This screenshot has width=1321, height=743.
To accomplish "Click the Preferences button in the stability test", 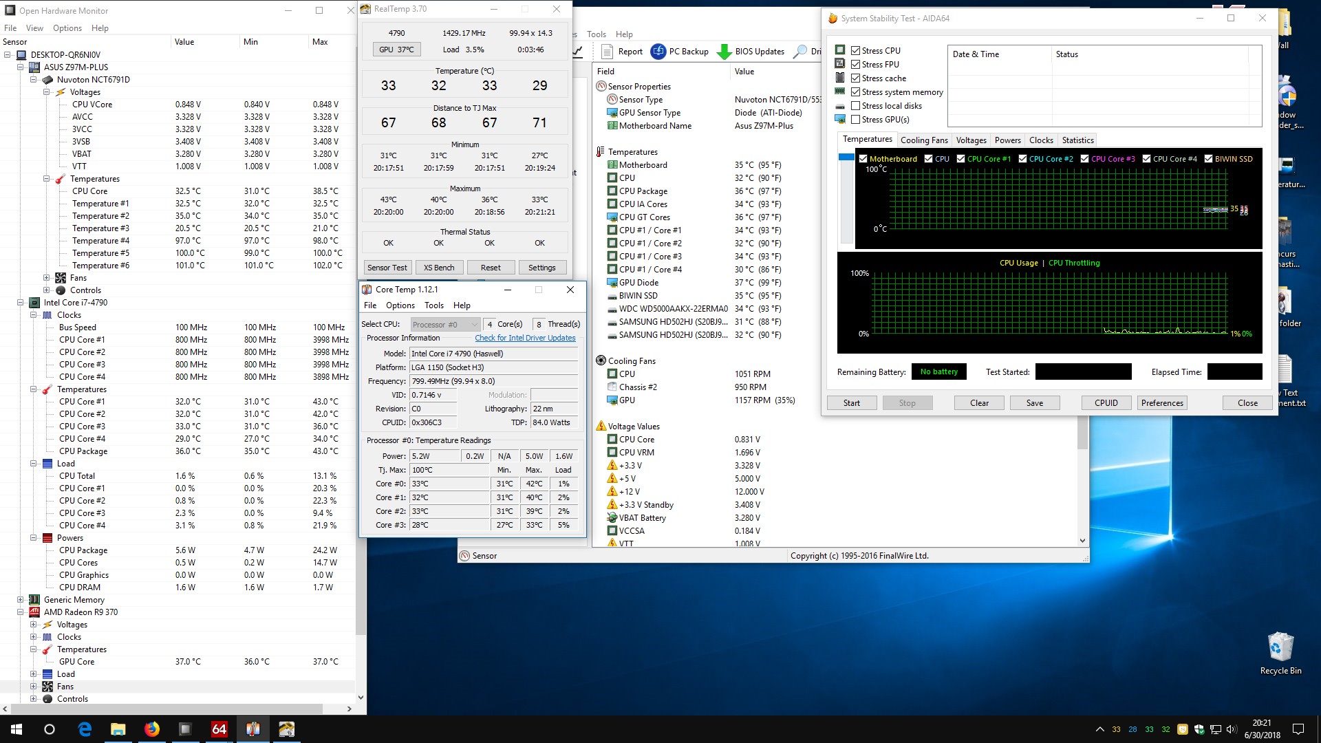I will tap(1161, 403).
